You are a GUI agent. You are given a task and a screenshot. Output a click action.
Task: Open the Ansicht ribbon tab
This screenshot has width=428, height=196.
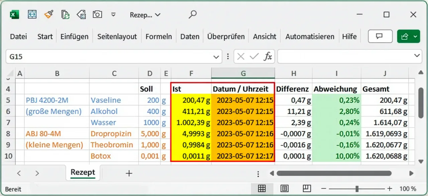tap(265, 37)
